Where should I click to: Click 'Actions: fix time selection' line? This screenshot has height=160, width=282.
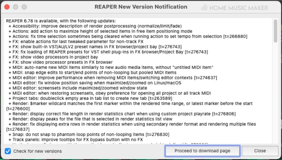[x=128, y=36]
